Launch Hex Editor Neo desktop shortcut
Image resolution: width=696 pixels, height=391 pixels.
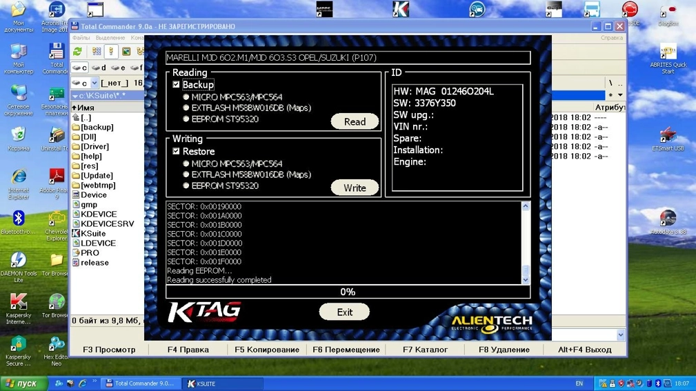(57, 351)
